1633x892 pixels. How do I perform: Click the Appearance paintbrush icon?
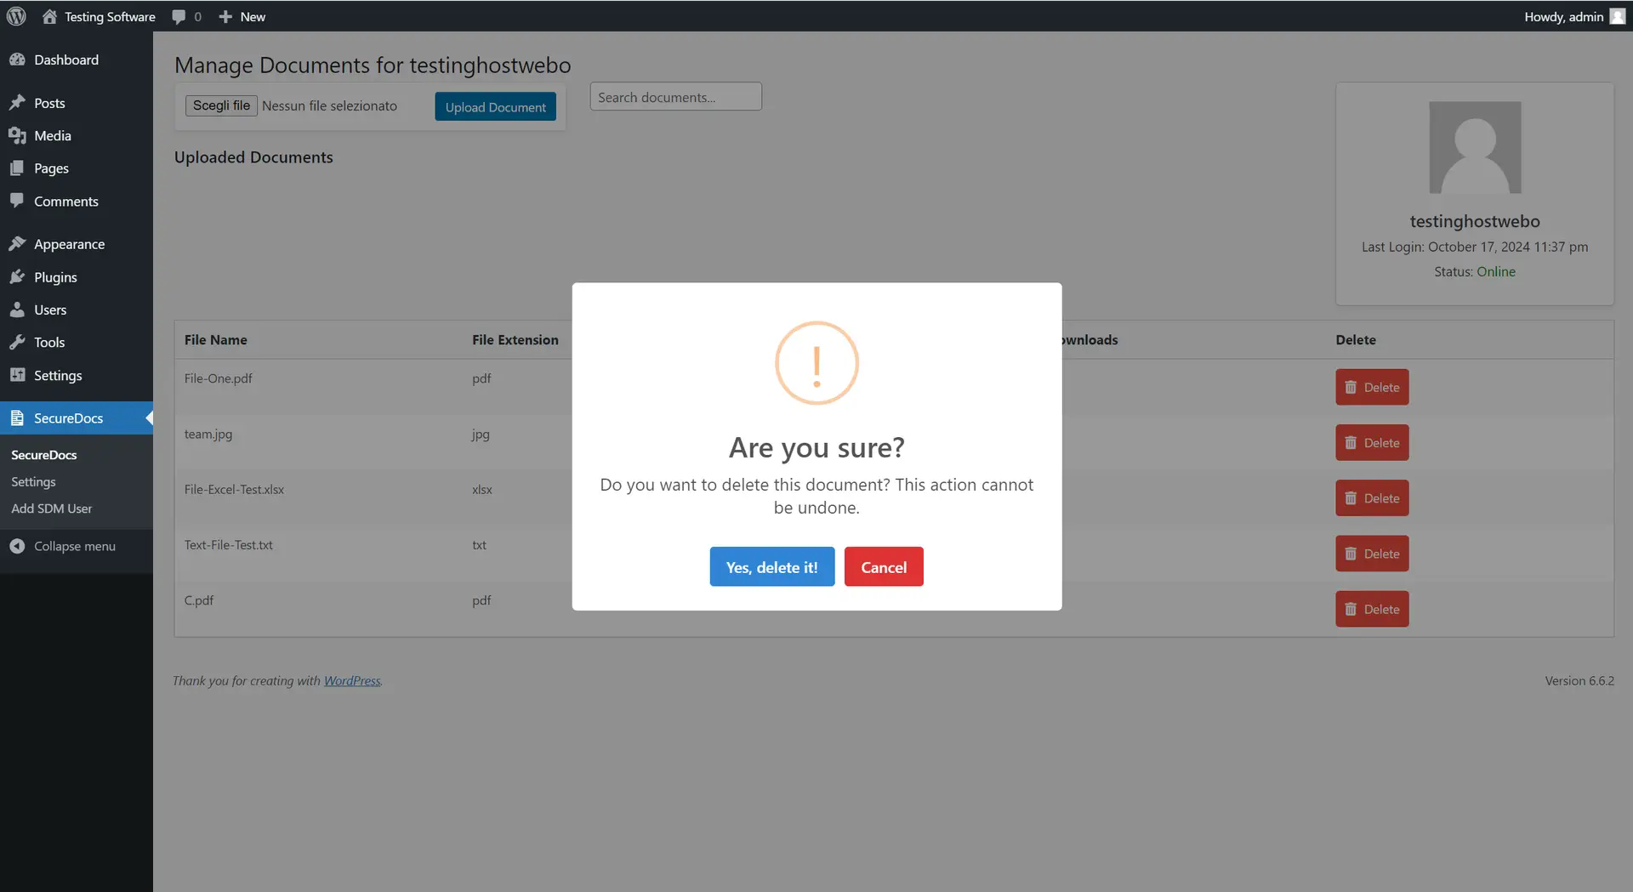[x=17, y=244]
